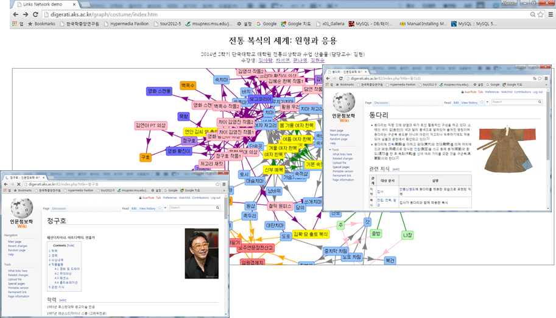Hide the Contents box on 정구호 page
556x318 pixels.
tap(71, 245)
